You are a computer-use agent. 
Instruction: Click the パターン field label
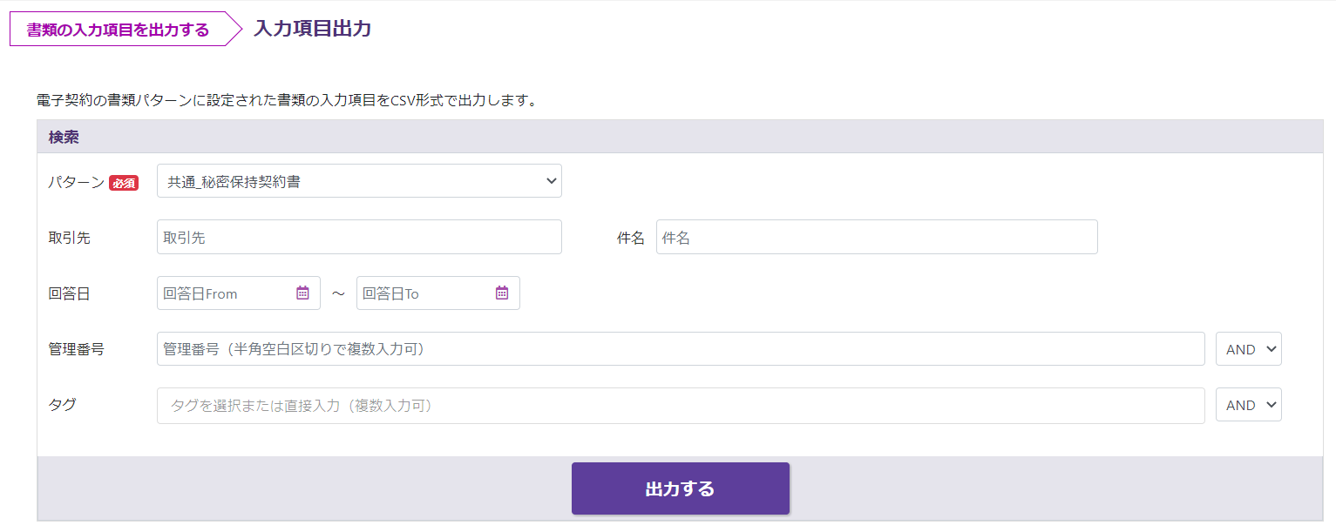point(77,182)
